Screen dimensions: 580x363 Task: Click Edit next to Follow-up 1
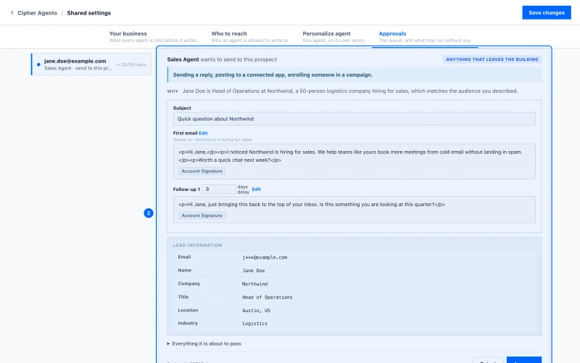point(257,189)
